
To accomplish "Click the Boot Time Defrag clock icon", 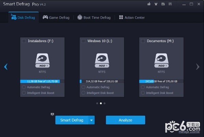I will [x=80, y=17].
